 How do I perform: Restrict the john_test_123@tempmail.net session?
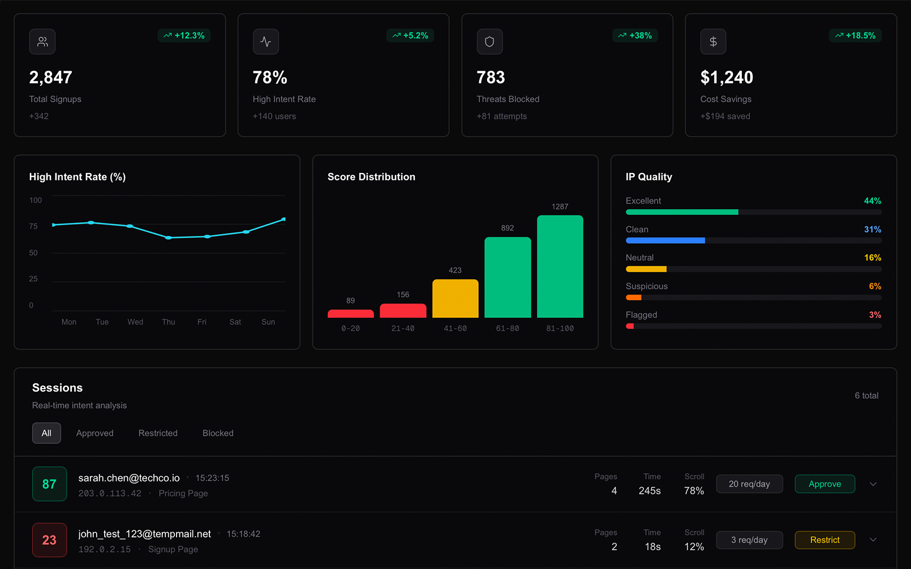(824, 540)
